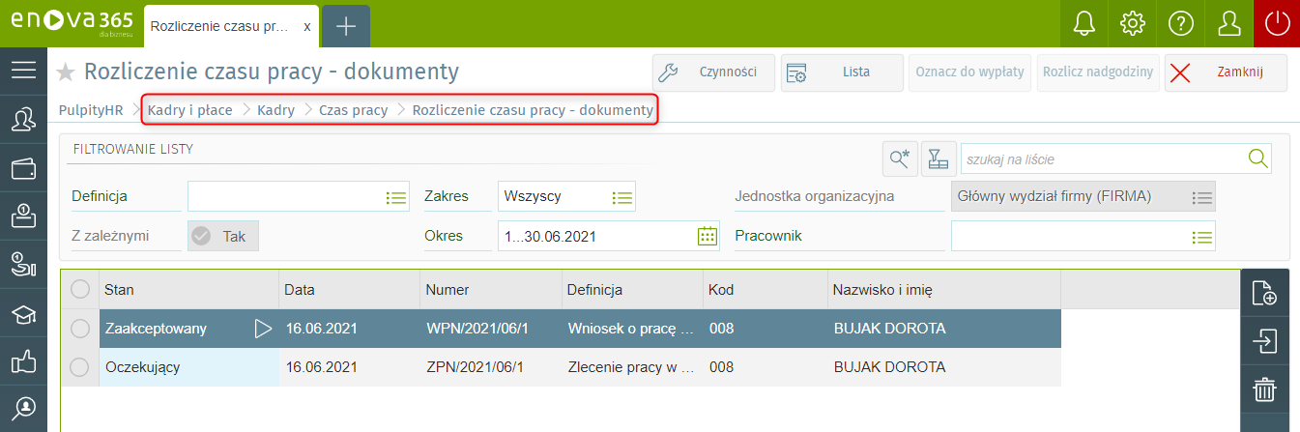Toggle the 'Z zależnymi' Tak switch

coord(221,236)
